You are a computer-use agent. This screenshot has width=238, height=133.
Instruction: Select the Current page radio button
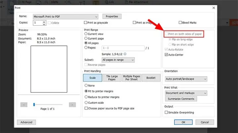click(86, 38)
